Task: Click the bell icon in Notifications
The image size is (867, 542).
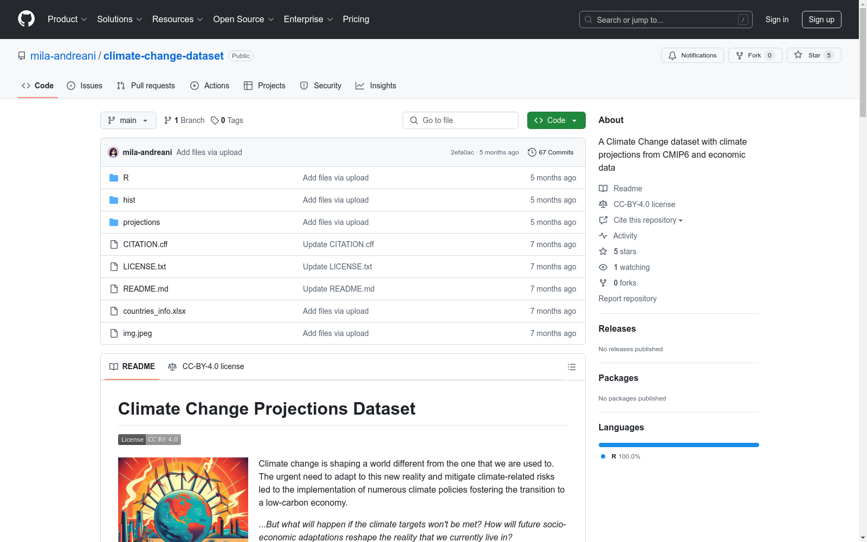Action: 672,55
